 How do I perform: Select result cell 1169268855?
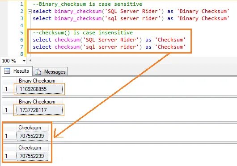pos(39,89)
